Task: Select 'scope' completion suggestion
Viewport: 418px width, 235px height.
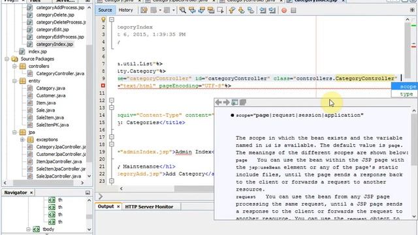Action: click(x=404, y=87)
